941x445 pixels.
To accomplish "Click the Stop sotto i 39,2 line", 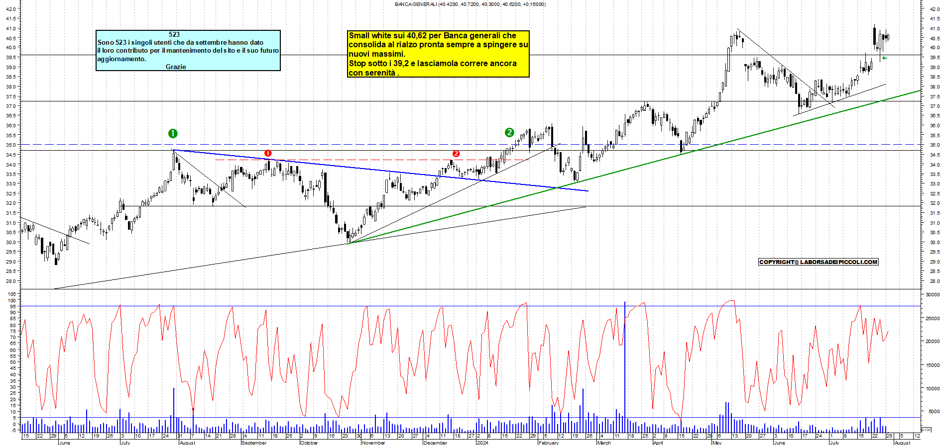I will point(433,63).
